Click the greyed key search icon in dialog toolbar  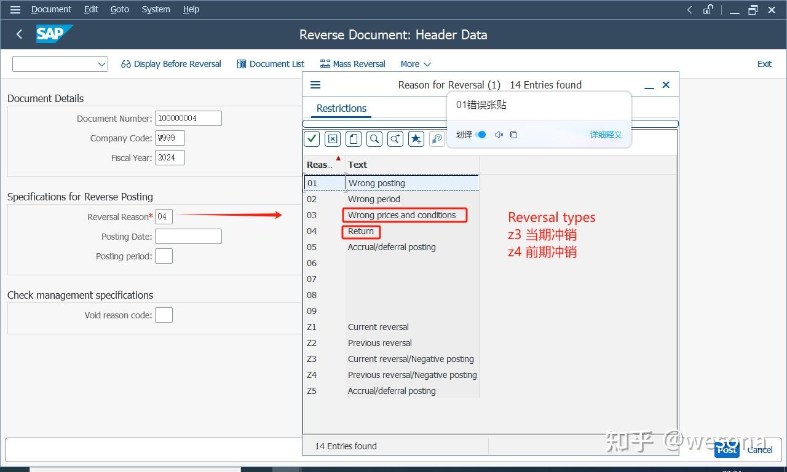point(437,139)
